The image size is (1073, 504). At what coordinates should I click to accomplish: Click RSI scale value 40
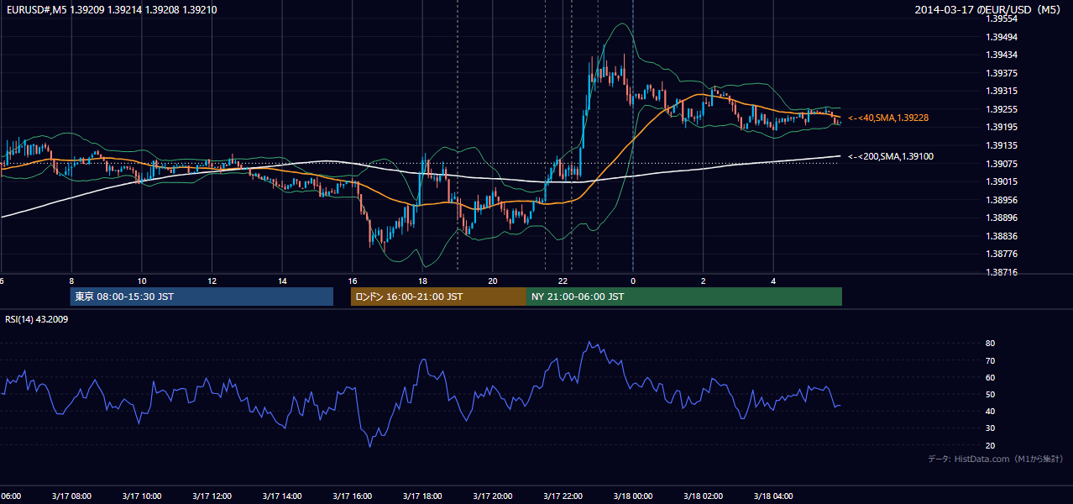[x=991, y=411]
